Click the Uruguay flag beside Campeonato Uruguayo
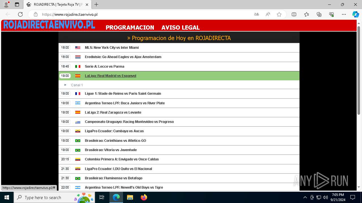This screenshot has width=362, height=203. [x=78, y=122]
